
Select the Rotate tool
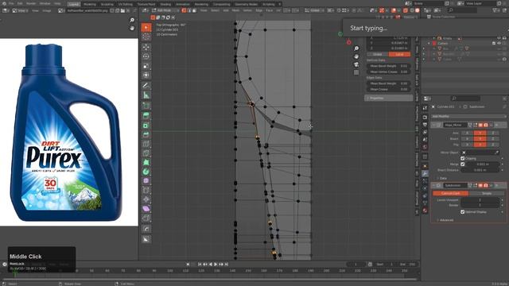pyautogui.click(x=146, y=56)
